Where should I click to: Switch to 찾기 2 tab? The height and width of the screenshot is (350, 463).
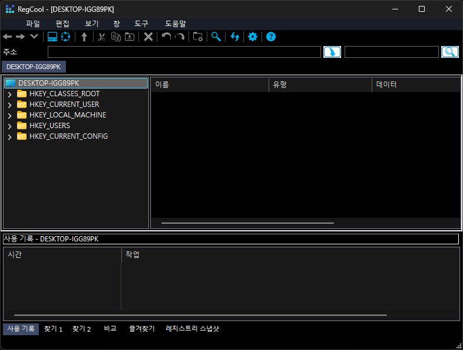(x=81, y=329)
